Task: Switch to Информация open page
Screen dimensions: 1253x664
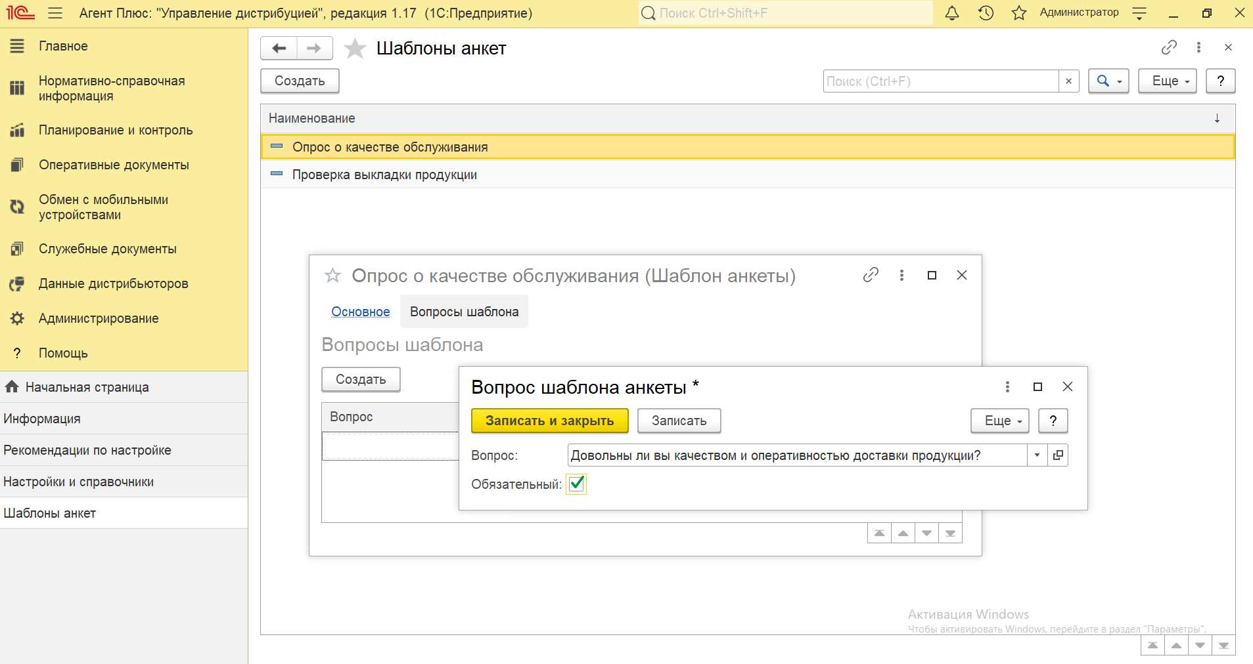Action: pos(124,419)
